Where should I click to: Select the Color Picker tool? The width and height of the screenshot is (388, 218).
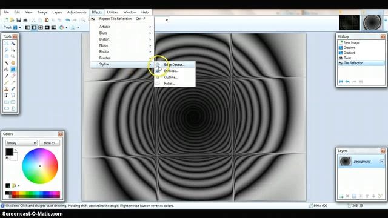(x=13, y=82)
